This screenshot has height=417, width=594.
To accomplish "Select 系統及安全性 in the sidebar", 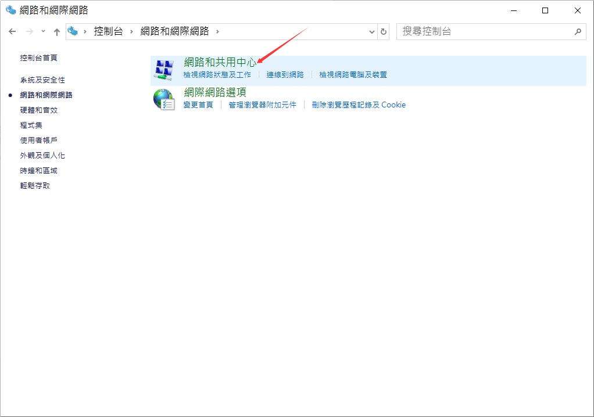I will click(x=42, y=80).
